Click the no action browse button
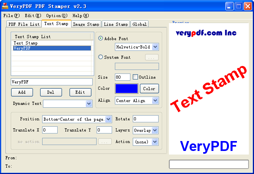254x174 pixels. 105,142
